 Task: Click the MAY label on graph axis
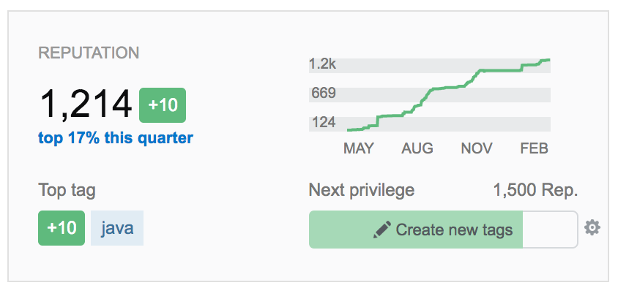(x=359, y=148)
